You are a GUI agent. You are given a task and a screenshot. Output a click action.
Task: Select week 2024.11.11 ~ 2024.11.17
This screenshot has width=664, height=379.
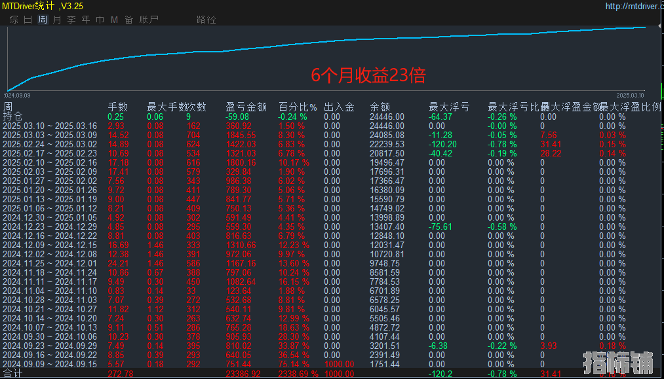point(50,281)
